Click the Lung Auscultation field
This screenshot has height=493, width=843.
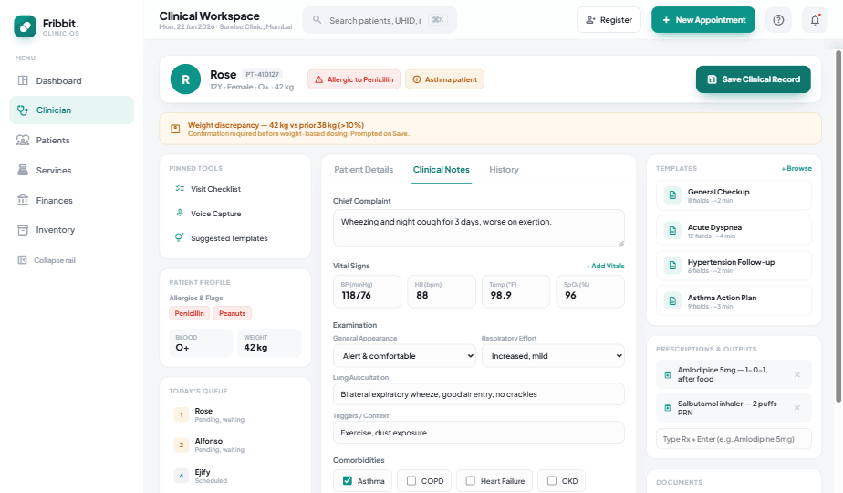(478, 394)
